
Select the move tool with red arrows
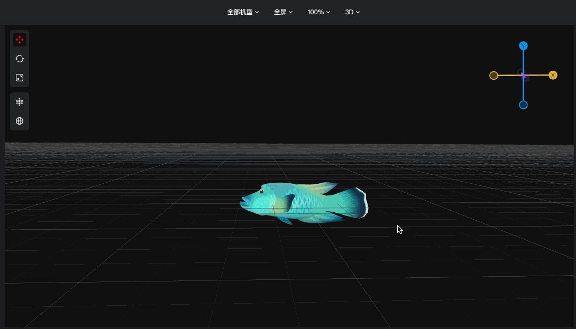tap(20, 40)
